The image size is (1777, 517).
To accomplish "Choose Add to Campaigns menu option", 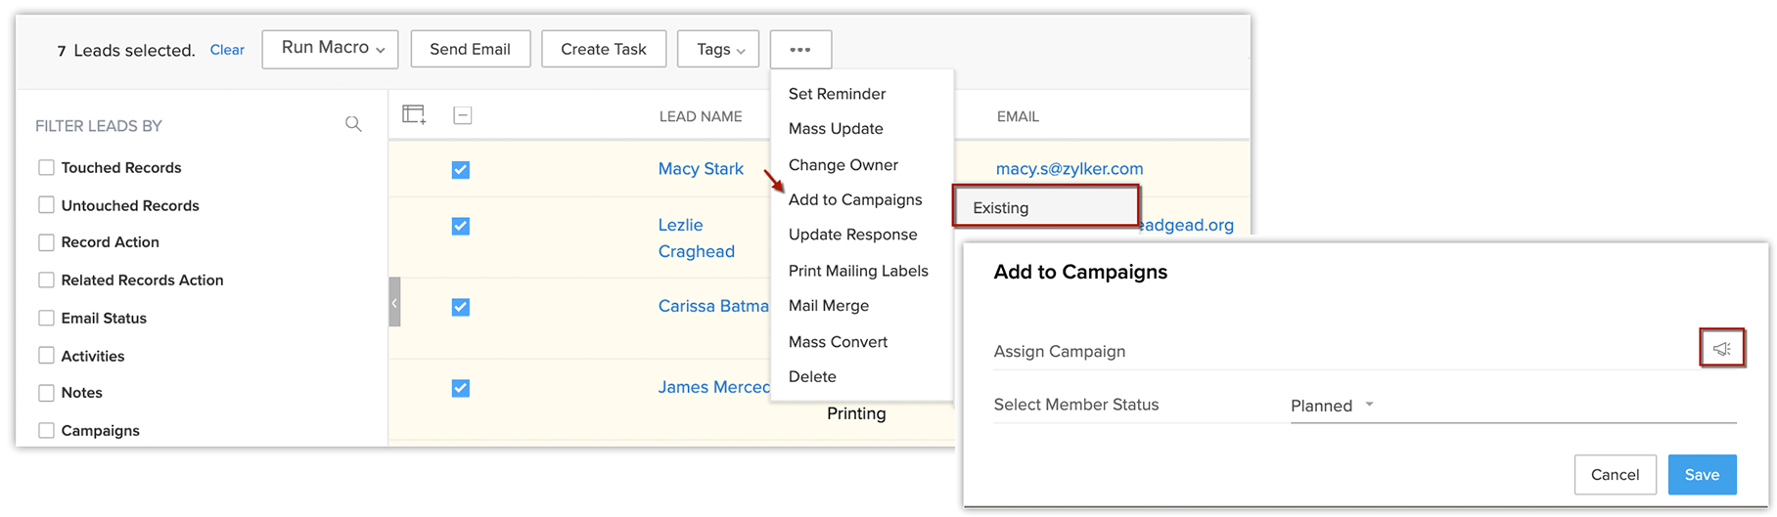I will point(854,199).
